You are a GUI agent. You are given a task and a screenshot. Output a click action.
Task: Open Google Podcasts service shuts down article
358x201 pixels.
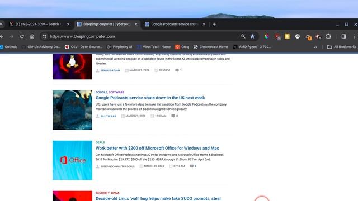[150, 98]
